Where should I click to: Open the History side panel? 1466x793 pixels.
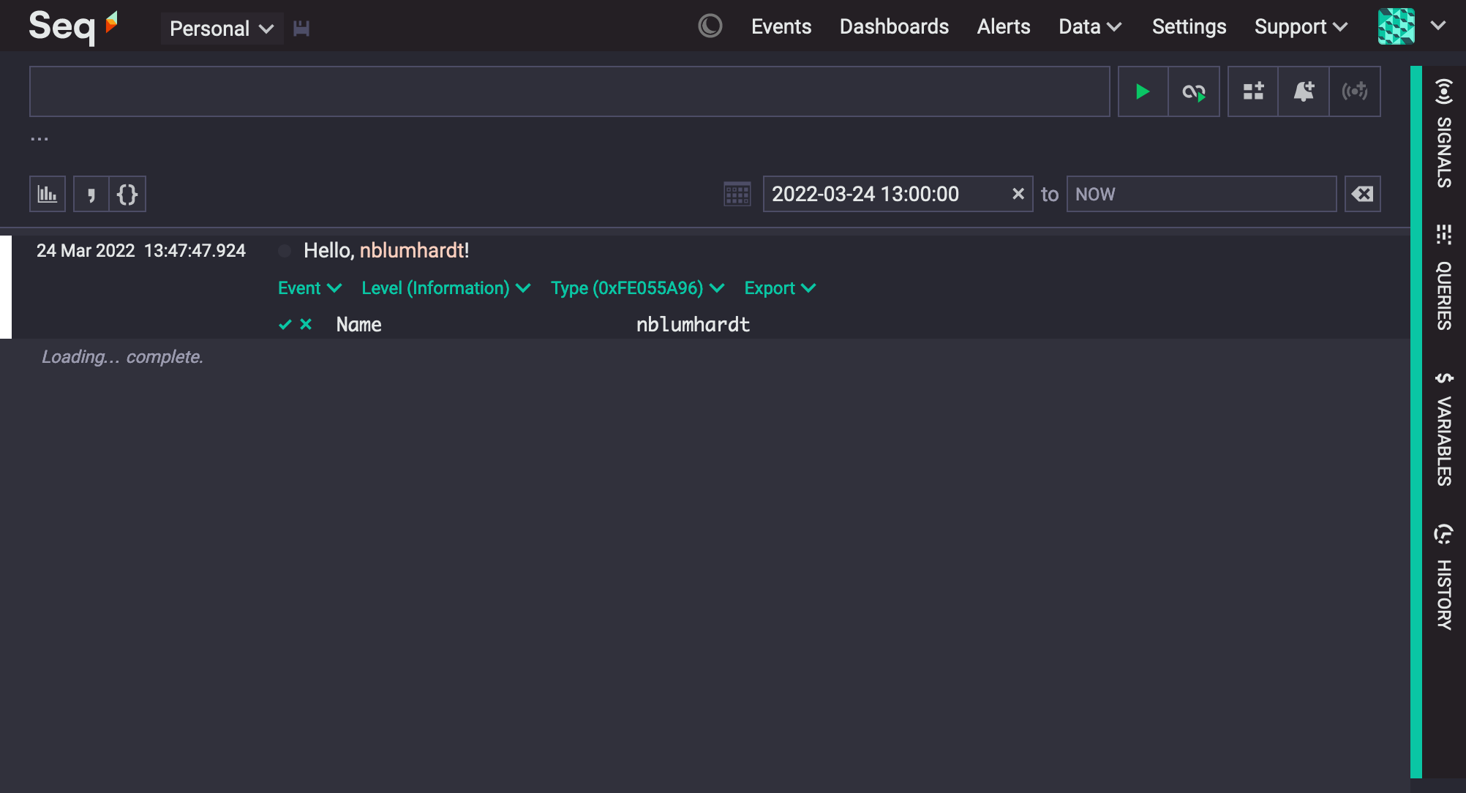[1443, 576]
